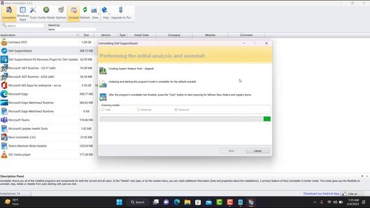Refresh the installed programs list
The width and height of the screenshot is (370, 208).
(x=85, y=13)
